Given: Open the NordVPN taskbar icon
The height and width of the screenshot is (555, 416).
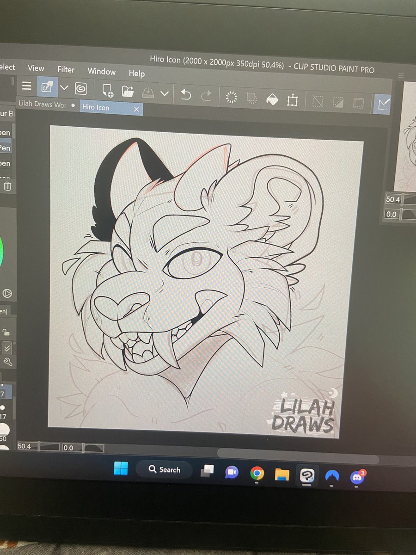Looking at the screenshot, I should coord(332,476).
